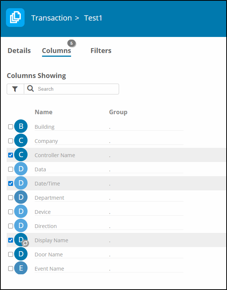Uncheck the Controller Name checkbox
227x290 pixels.
pyautogui.click(x=10, y=155)
